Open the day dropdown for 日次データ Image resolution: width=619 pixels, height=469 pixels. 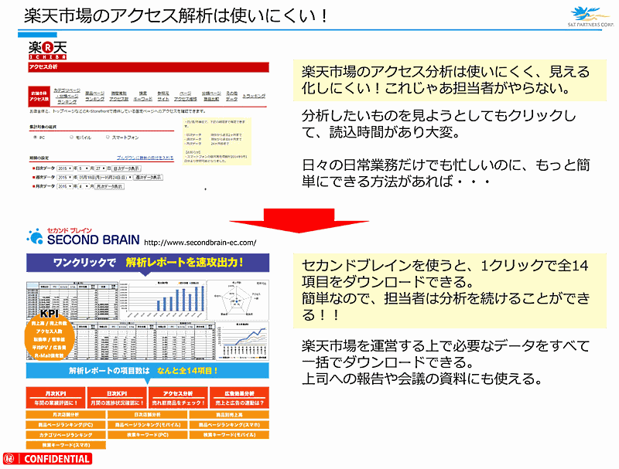[101, 168]
